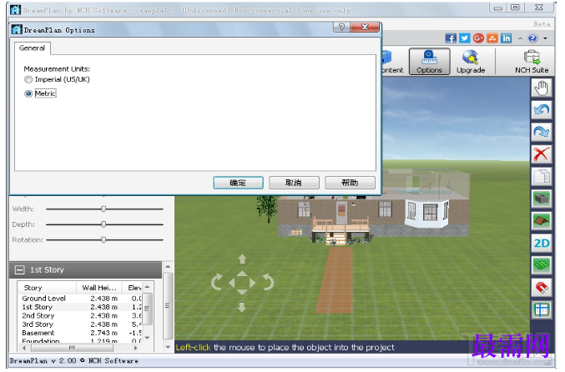Click the red magnet snap icon
This screenshot has height=372, width=565.
[x=542, y=288]
